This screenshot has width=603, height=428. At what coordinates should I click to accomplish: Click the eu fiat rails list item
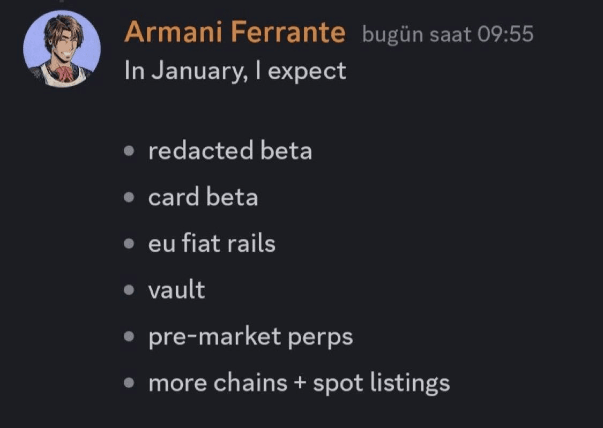point(212,243)
